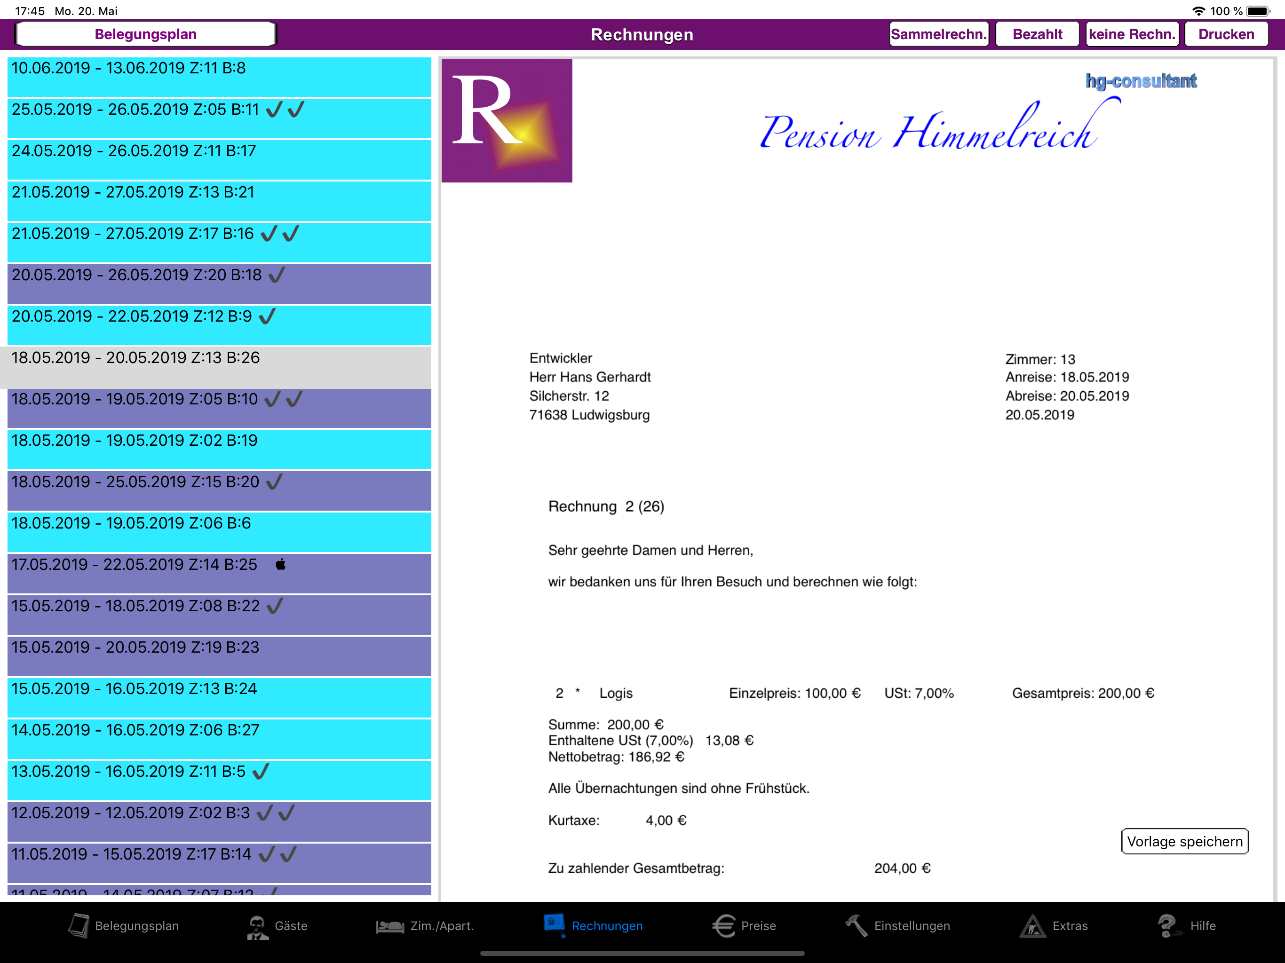Click the purple R logo image
Viewport: 1285px width, 963px height.
pos(507,121)
